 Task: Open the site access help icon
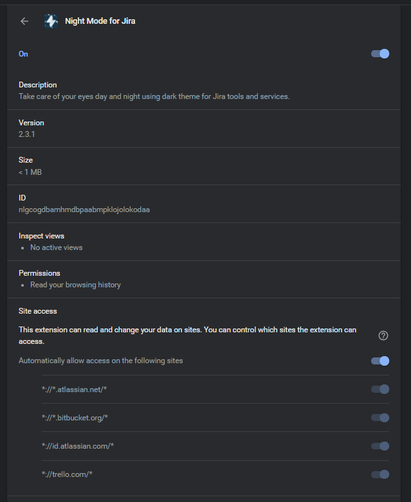click(383, 336)
